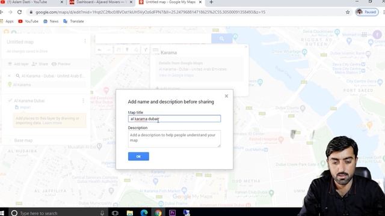Open the Google account avatar
The image size is (385, 216).
click(x=377, y=35)
